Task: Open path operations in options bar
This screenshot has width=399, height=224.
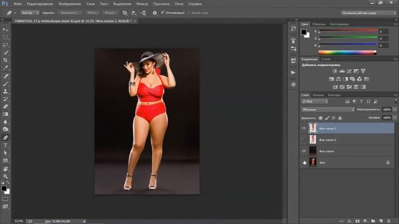Action: [125, 12]
